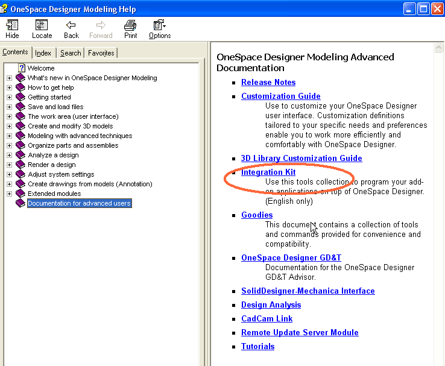Viewport: 445px width, 366px height.
Task: Click the Locate toolbar icon
Action: (42, 25)
